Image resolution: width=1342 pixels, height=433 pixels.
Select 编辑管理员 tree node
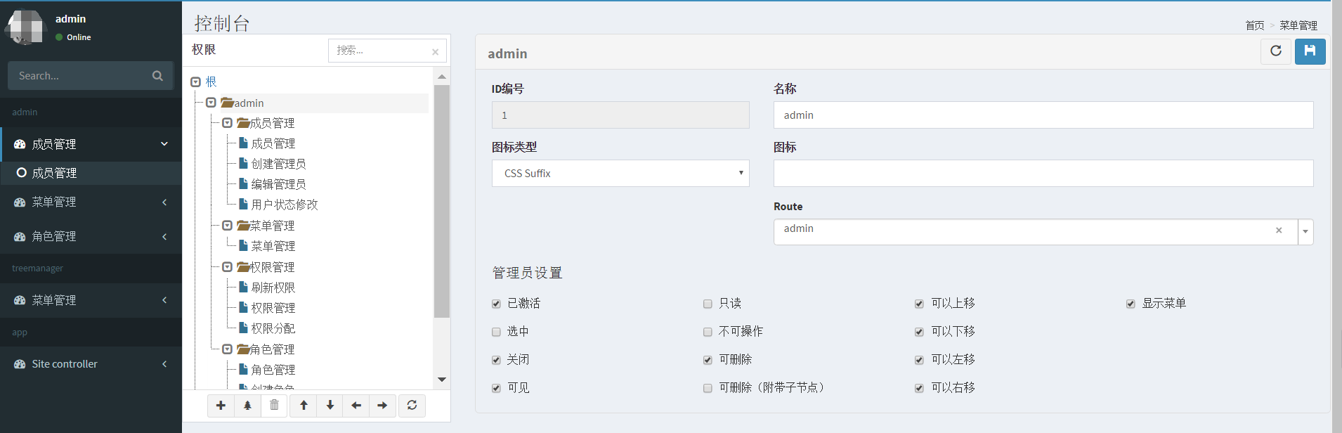click(278, 184)
